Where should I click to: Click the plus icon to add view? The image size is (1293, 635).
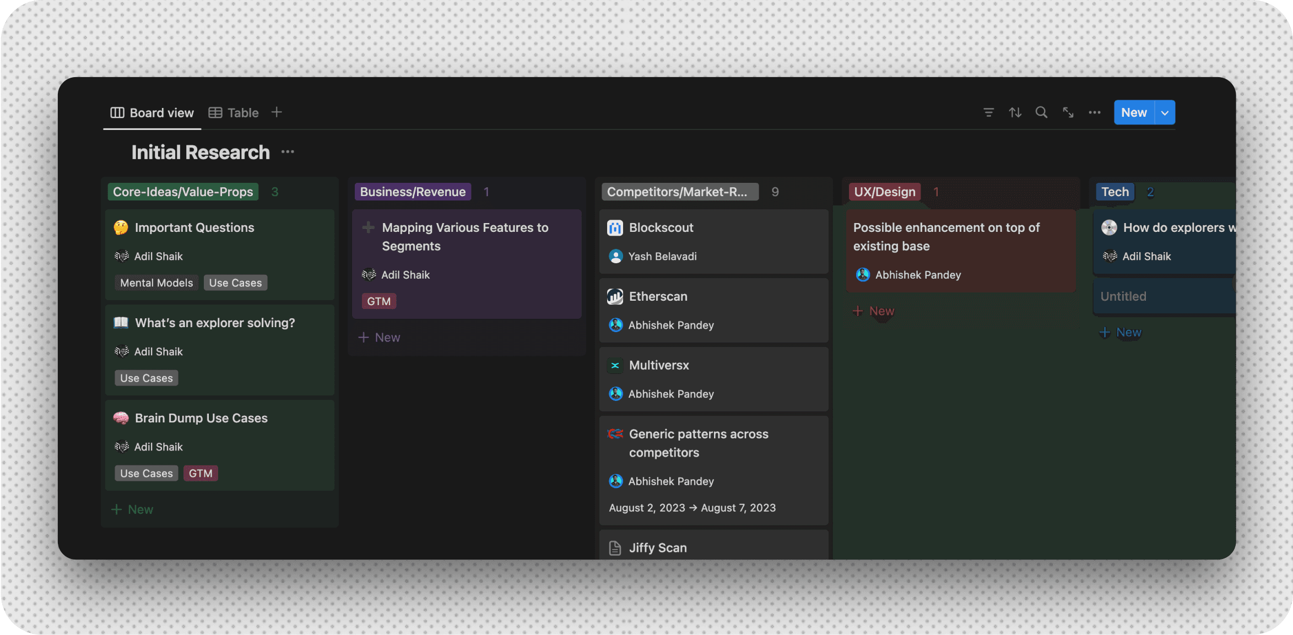277,112
